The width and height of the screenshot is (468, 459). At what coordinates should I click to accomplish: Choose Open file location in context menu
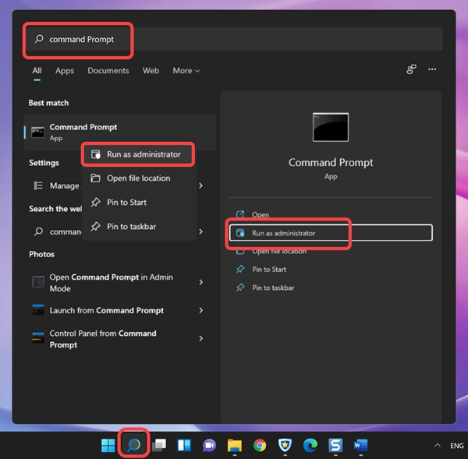[138, 178]
